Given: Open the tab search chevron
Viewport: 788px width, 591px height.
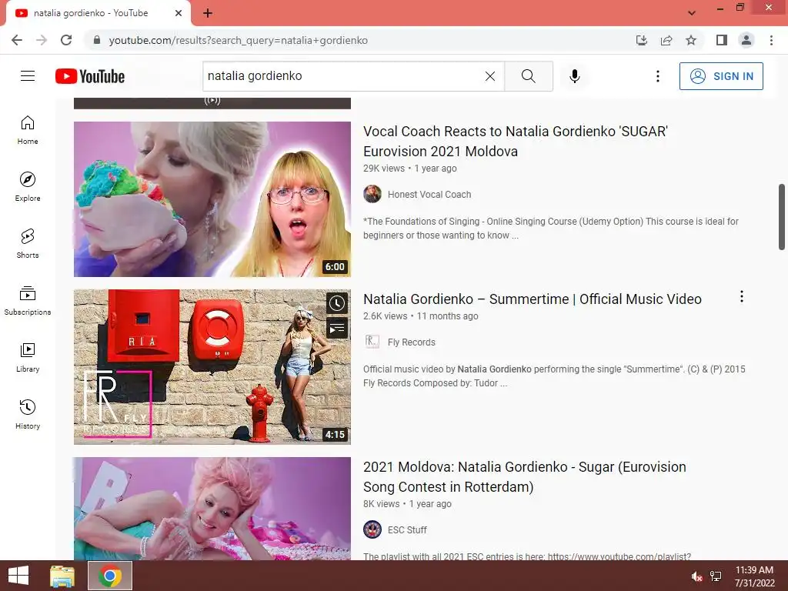Looking at the screenshot, I should click(692, 13).
